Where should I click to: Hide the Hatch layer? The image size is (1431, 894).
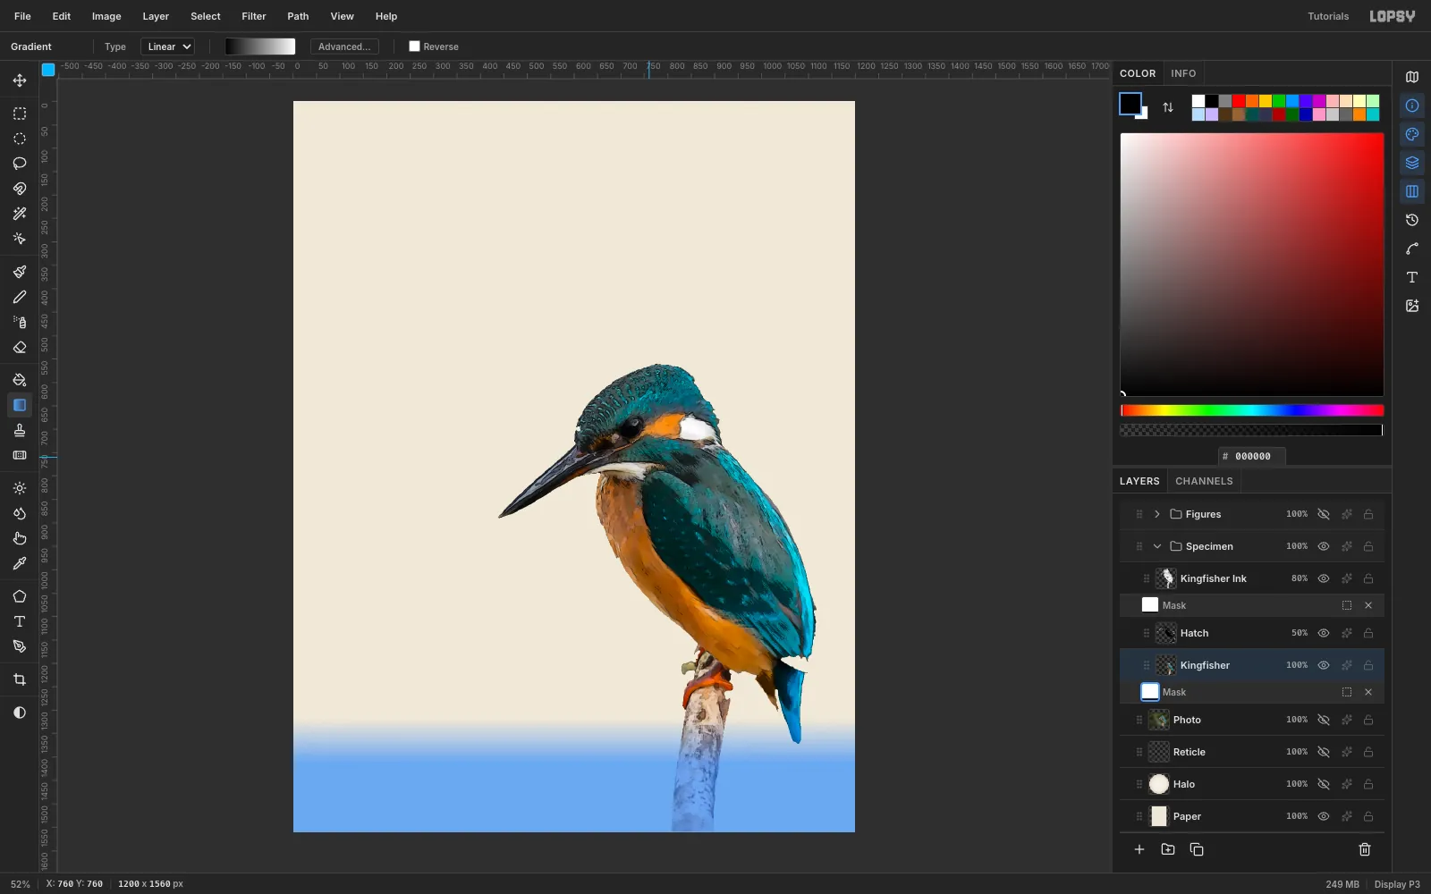coord(1324,633)
